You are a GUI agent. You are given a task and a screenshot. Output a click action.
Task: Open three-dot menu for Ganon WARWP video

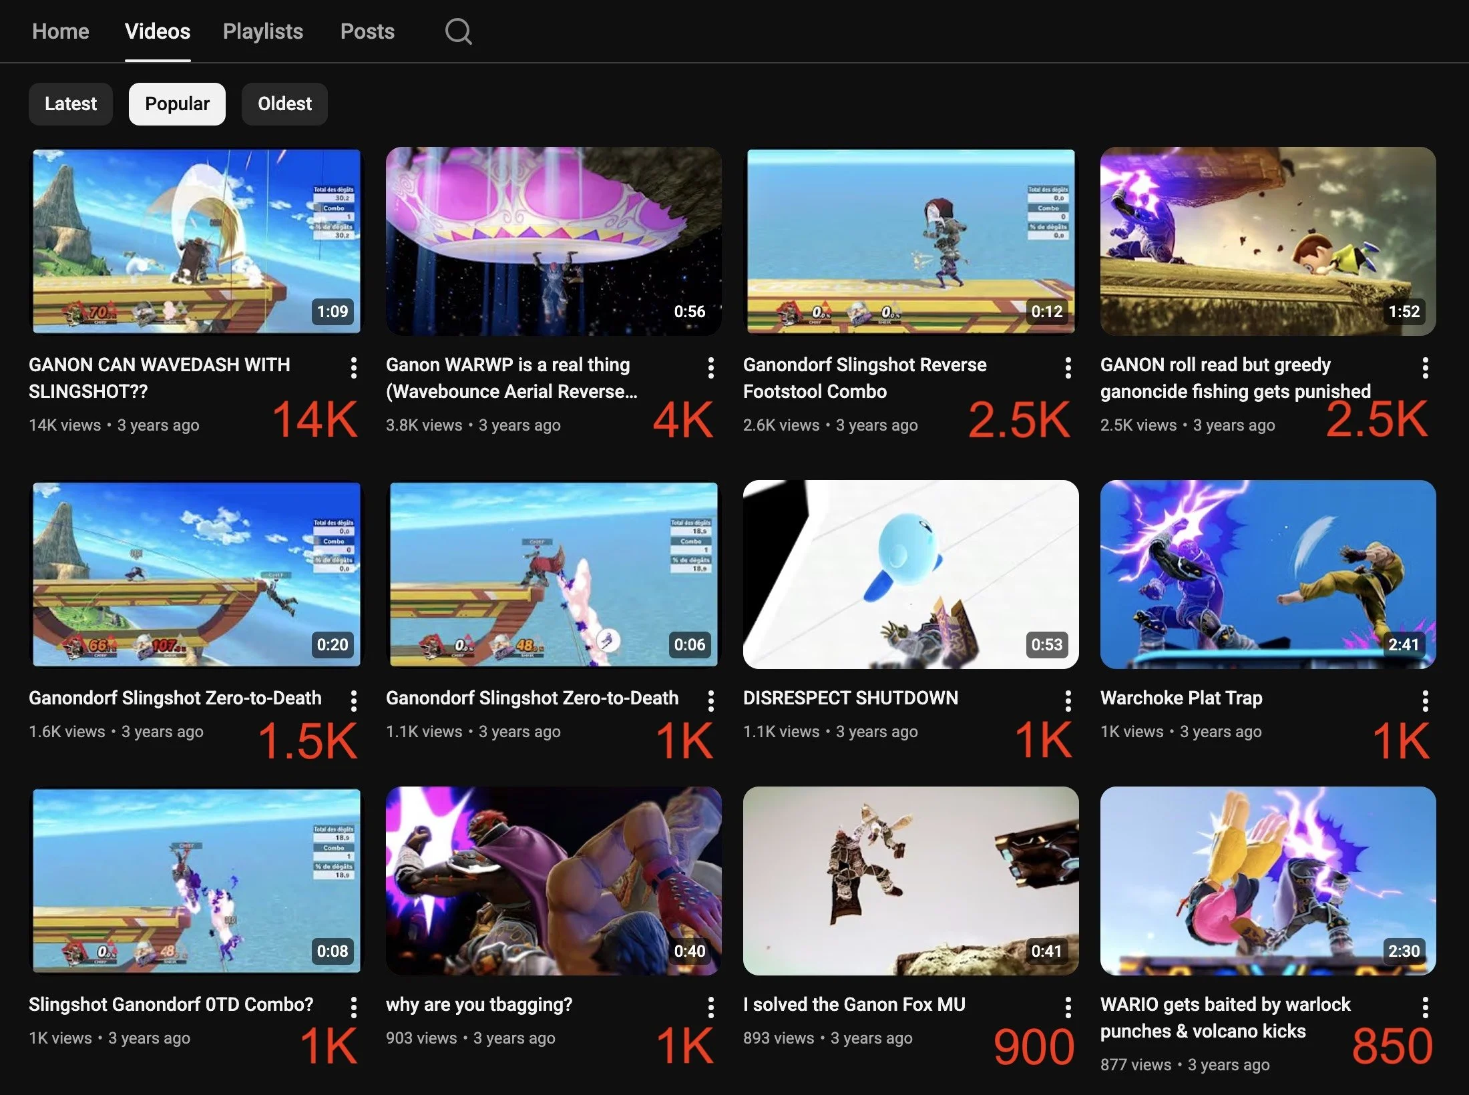[710, 367]
